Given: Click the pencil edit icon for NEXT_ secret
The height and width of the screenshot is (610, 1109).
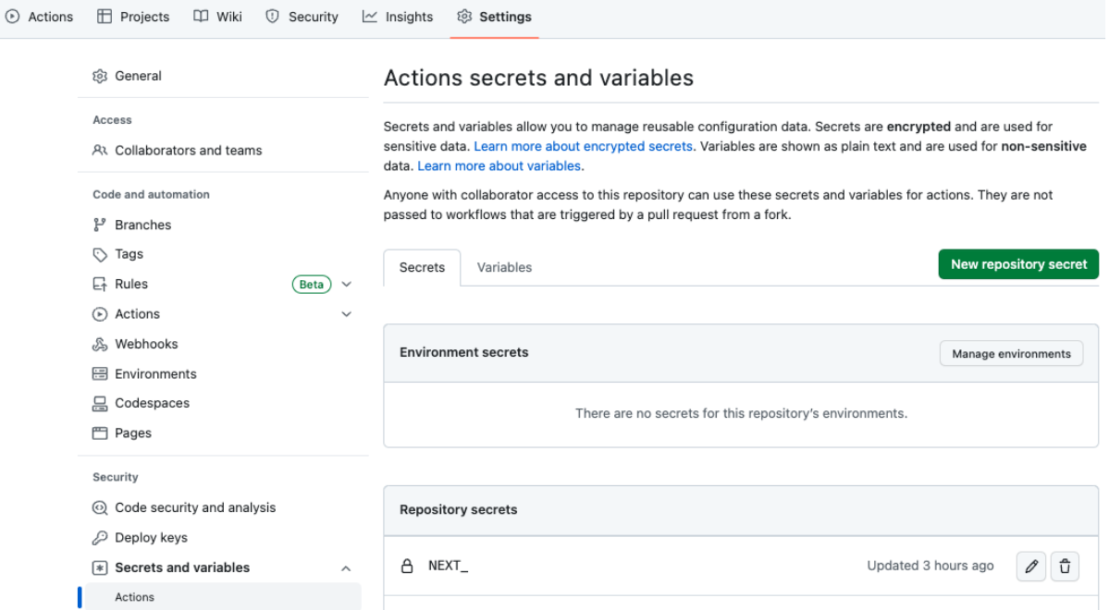Looking at the screenshot, I should pyautogui.click(x=1030, y=567).
